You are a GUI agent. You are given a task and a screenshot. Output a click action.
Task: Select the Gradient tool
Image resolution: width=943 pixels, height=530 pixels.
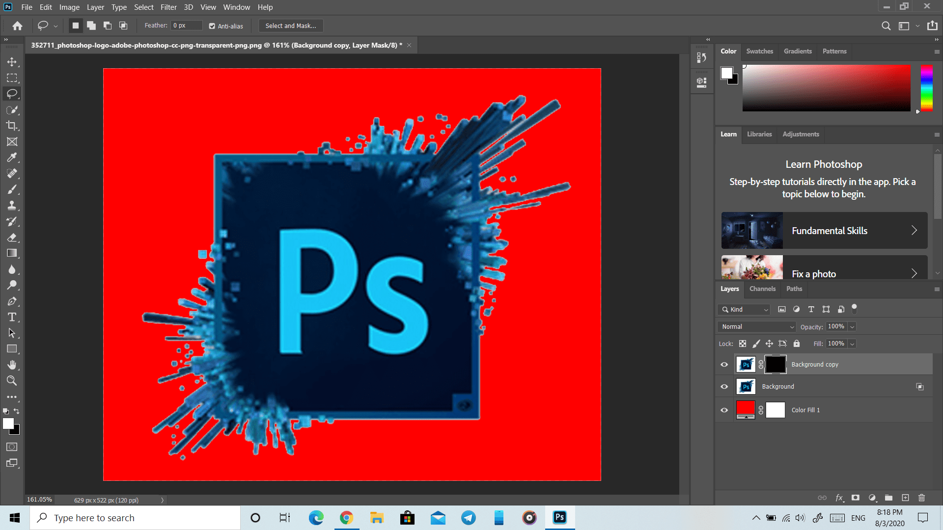click(x=12, y=253)
